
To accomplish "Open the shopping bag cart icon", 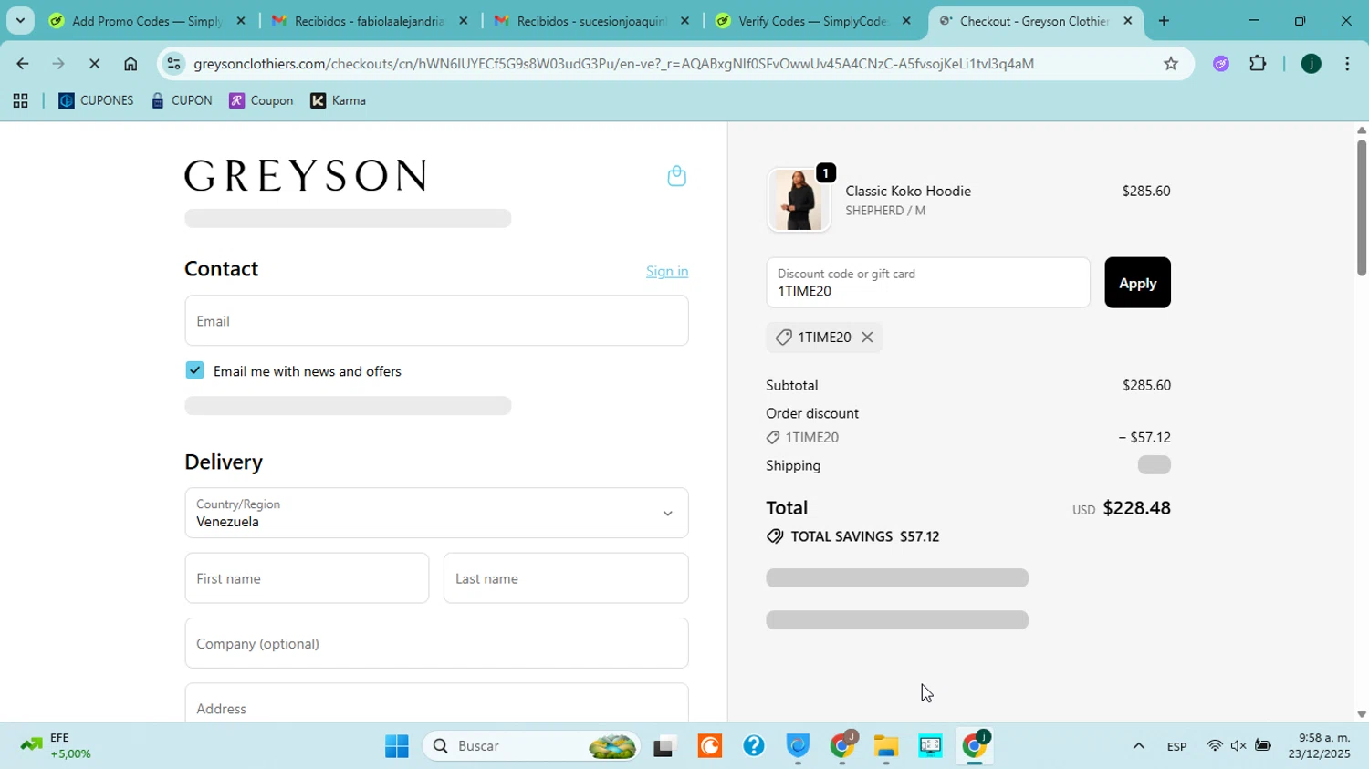I will (x=676, y=176).
